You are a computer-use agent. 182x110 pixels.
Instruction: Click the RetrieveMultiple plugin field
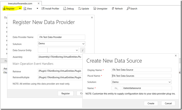coord(60,77)
